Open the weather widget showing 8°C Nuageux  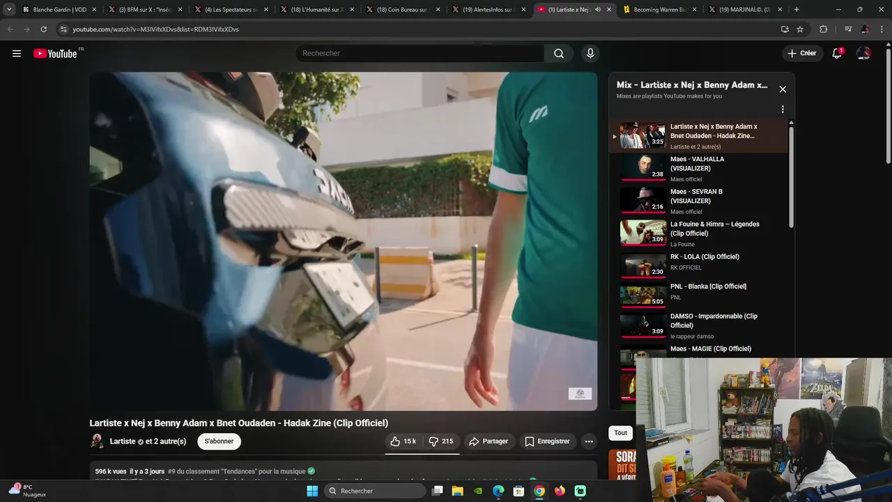(26, 490)
